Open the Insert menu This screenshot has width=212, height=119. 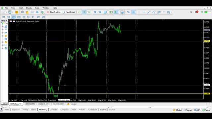[x=21, y=8]
